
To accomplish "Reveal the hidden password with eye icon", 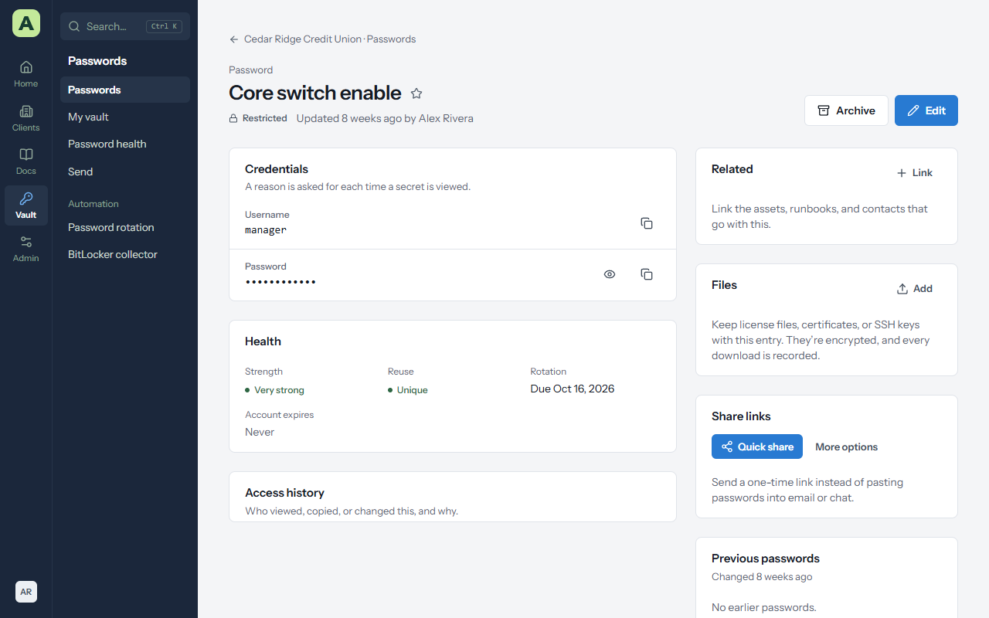I will (610, 274).
